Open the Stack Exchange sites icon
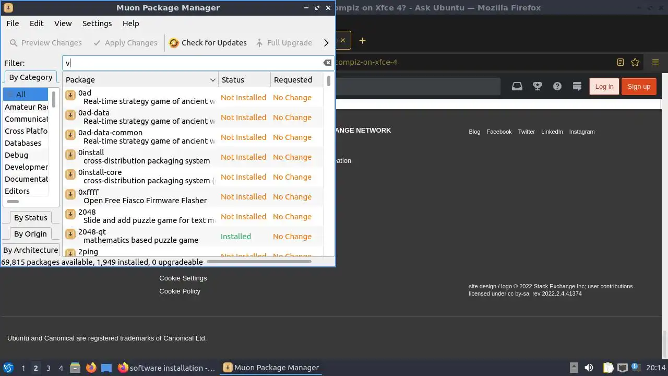This screenshot has width=668, height=376. [x=577, y=86]
